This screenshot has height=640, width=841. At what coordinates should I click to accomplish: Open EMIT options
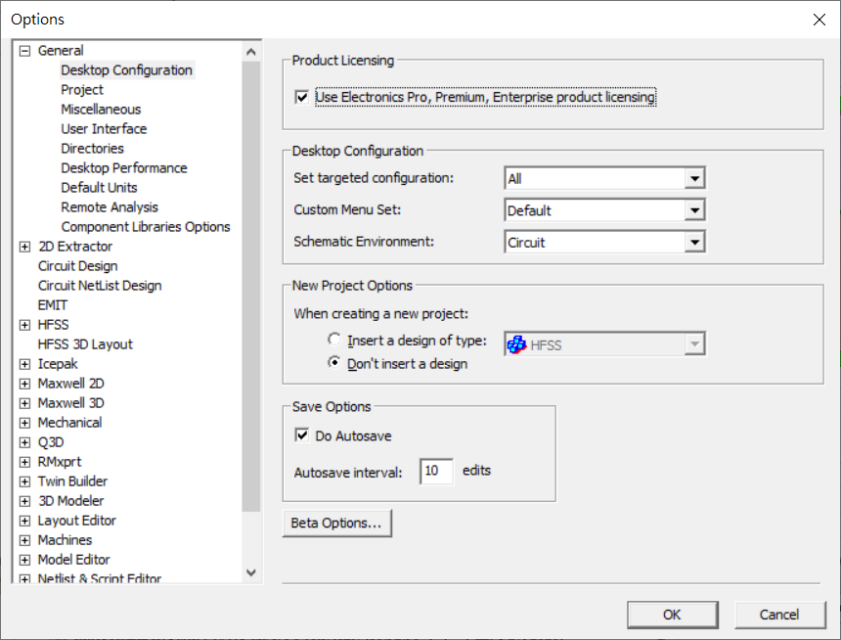pos(53,305)
